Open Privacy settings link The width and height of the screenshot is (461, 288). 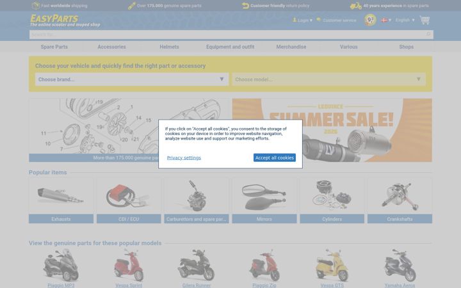click(184, 158)
